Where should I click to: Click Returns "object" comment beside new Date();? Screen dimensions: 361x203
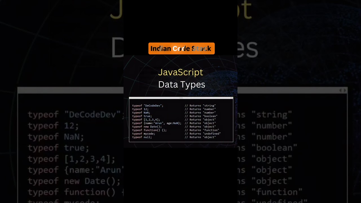click(200, 127)
